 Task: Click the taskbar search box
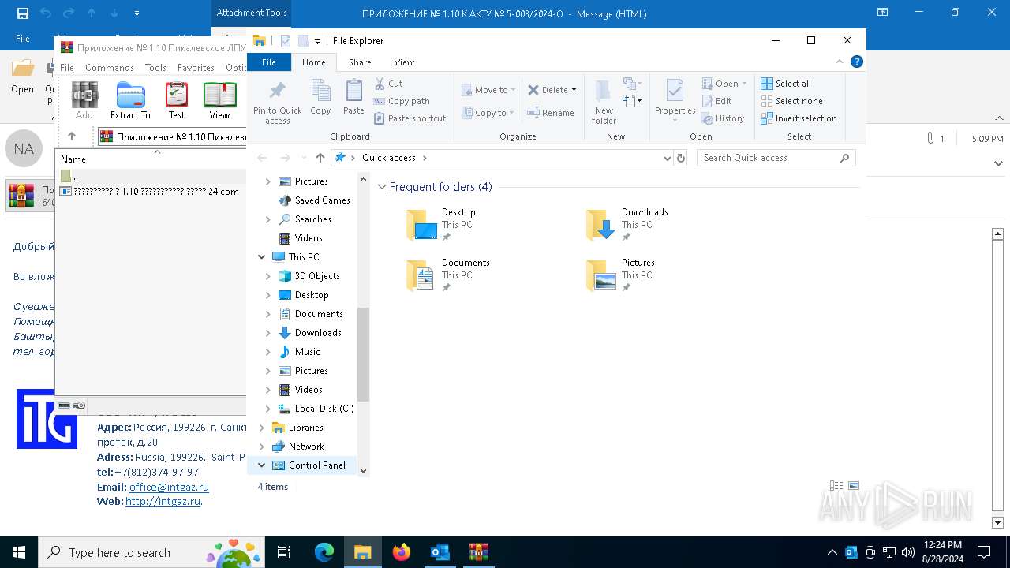coord(151,552)
